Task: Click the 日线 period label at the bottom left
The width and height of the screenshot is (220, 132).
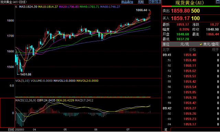Action: point(11,130)
